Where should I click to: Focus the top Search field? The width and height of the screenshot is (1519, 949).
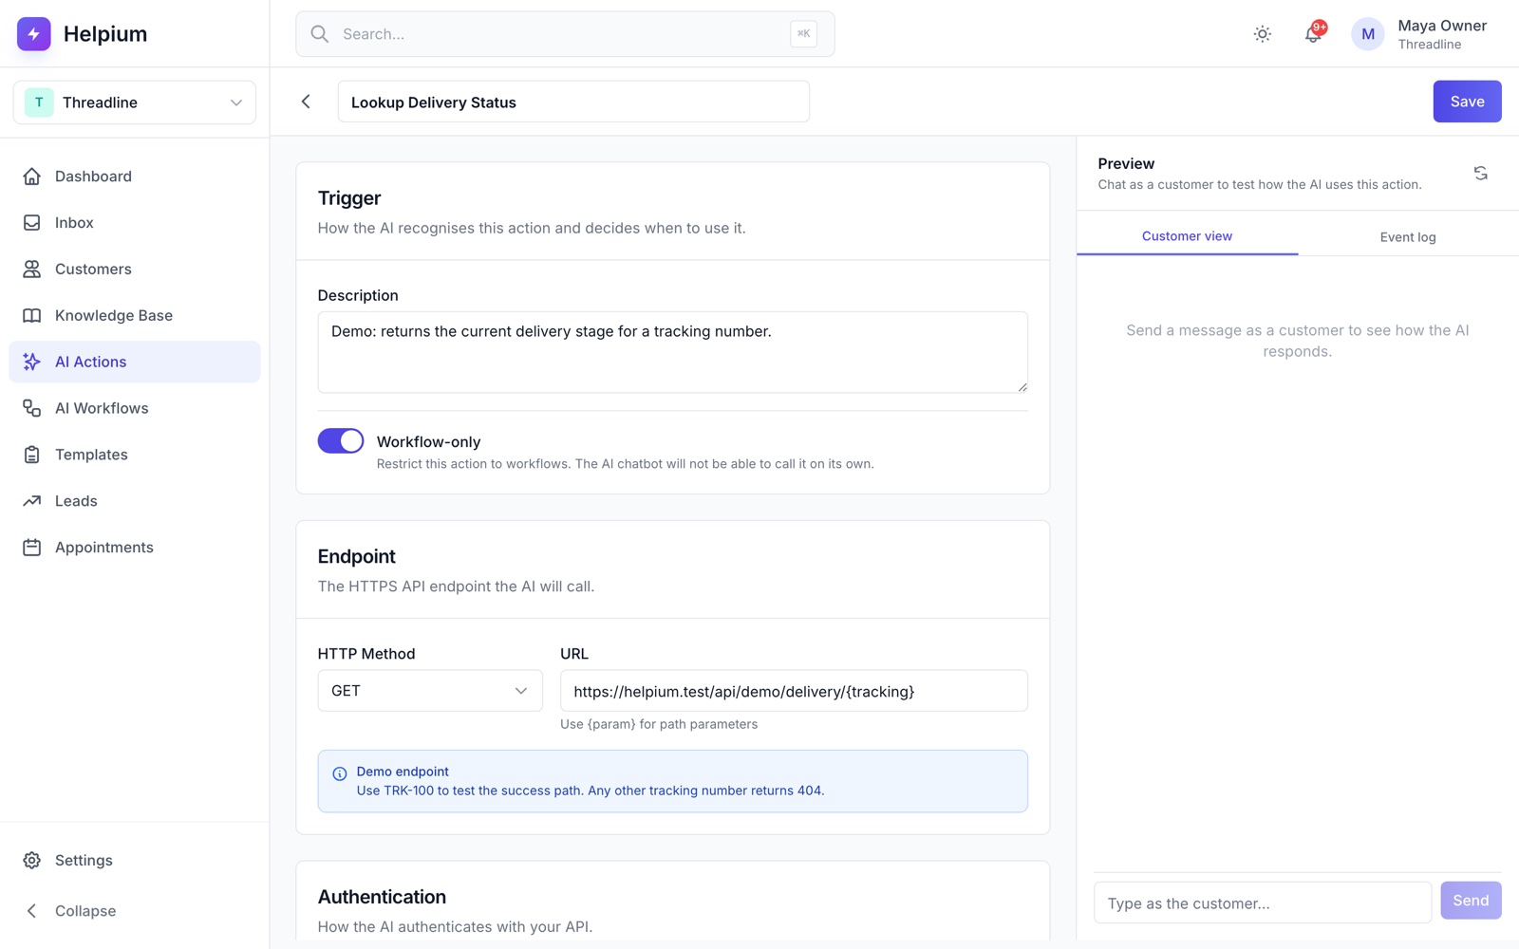click(565, 34)
